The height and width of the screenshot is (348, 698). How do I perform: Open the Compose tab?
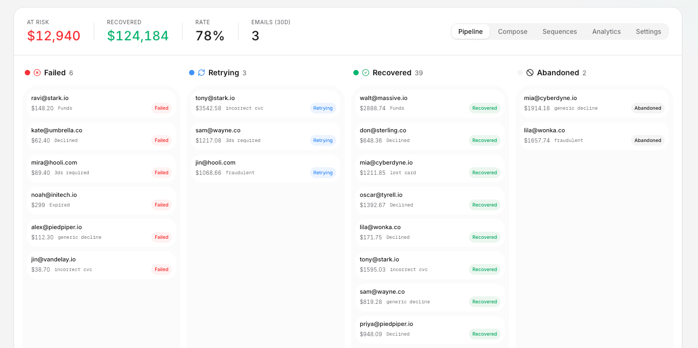tap(513, 32)
